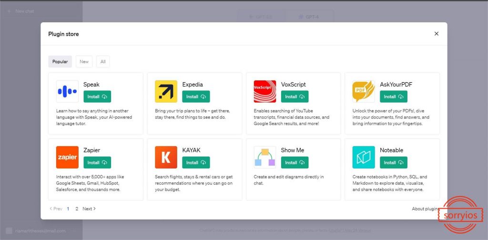Click the orange Zapier logo
488x240 pixels.
point(67,157)
